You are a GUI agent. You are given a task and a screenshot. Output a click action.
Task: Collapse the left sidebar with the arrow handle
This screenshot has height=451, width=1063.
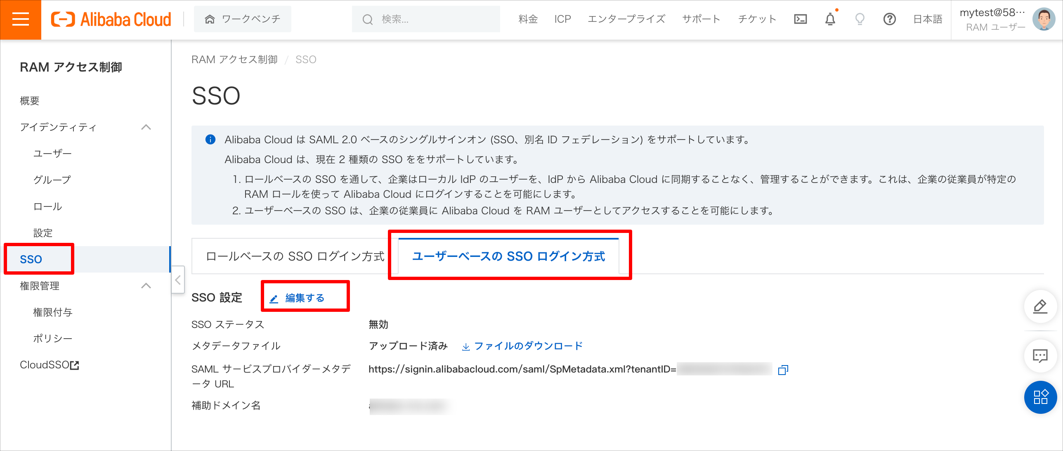(178, 280)
